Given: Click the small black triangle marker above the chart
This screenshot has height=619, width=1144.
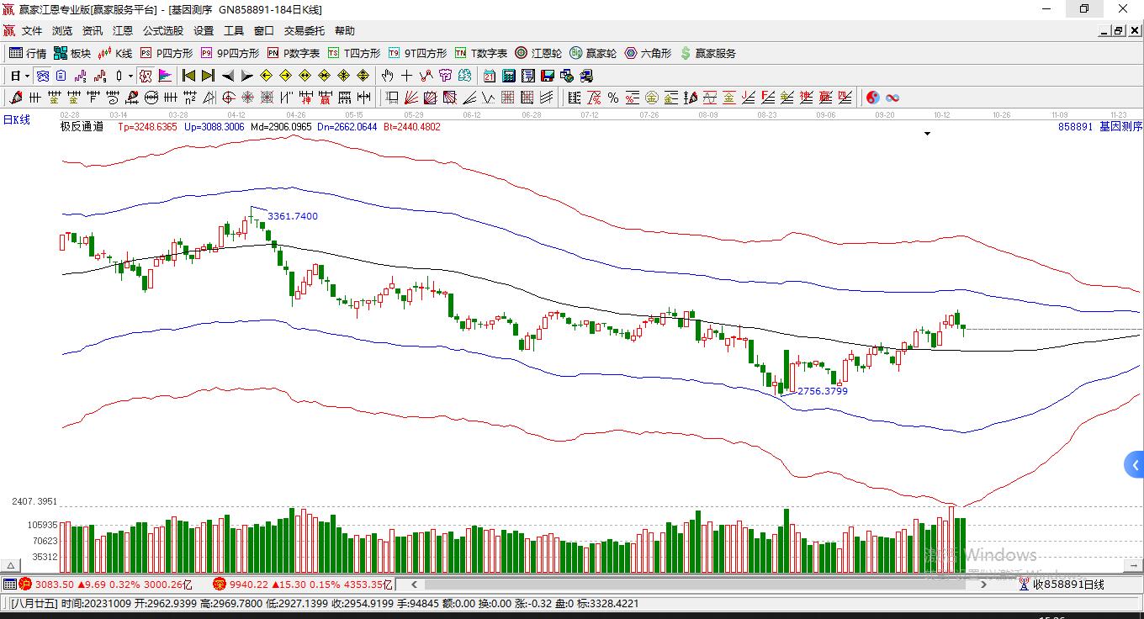Looking at the screenshot, I should pos(927,133).
